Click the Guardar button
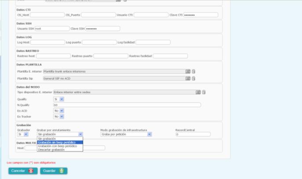The image size is (302, 179). coord(54,171)
